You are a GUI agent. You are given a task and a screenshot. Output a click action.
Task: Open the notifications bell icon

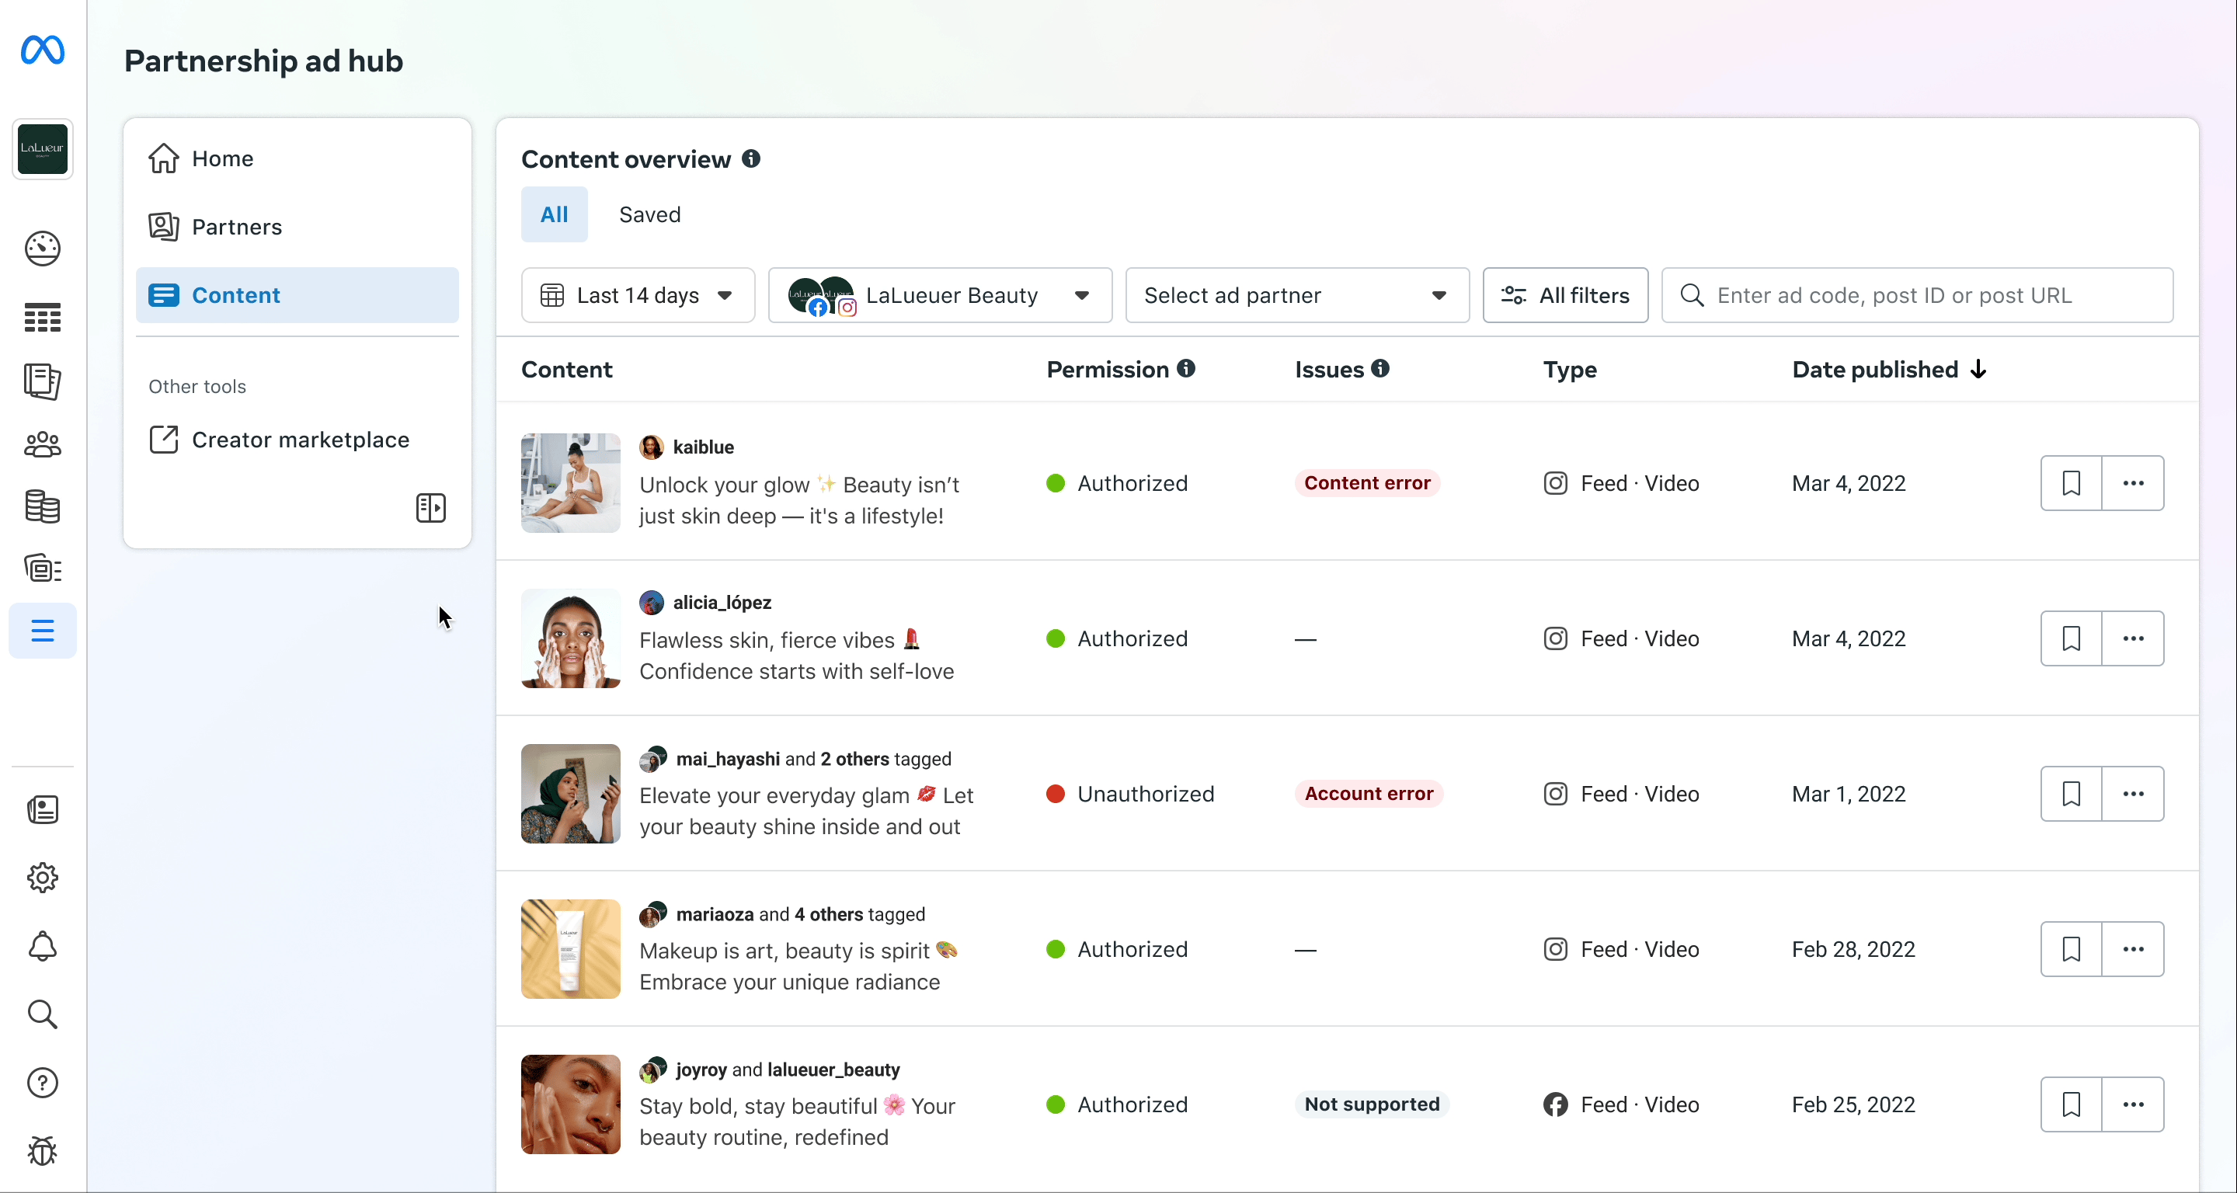click(43, 947)
